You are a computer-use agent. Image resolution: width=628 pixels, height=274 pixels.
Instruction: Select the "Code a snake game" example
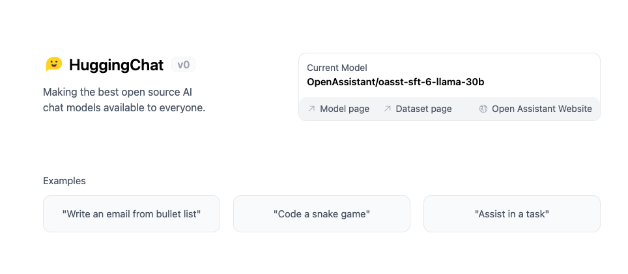coord(322,213)
